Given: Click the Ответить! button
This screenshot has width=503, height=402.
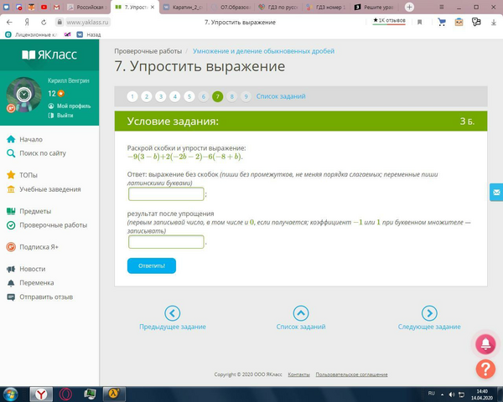Looking at the screenshot, I should click(x=152, y=265).
